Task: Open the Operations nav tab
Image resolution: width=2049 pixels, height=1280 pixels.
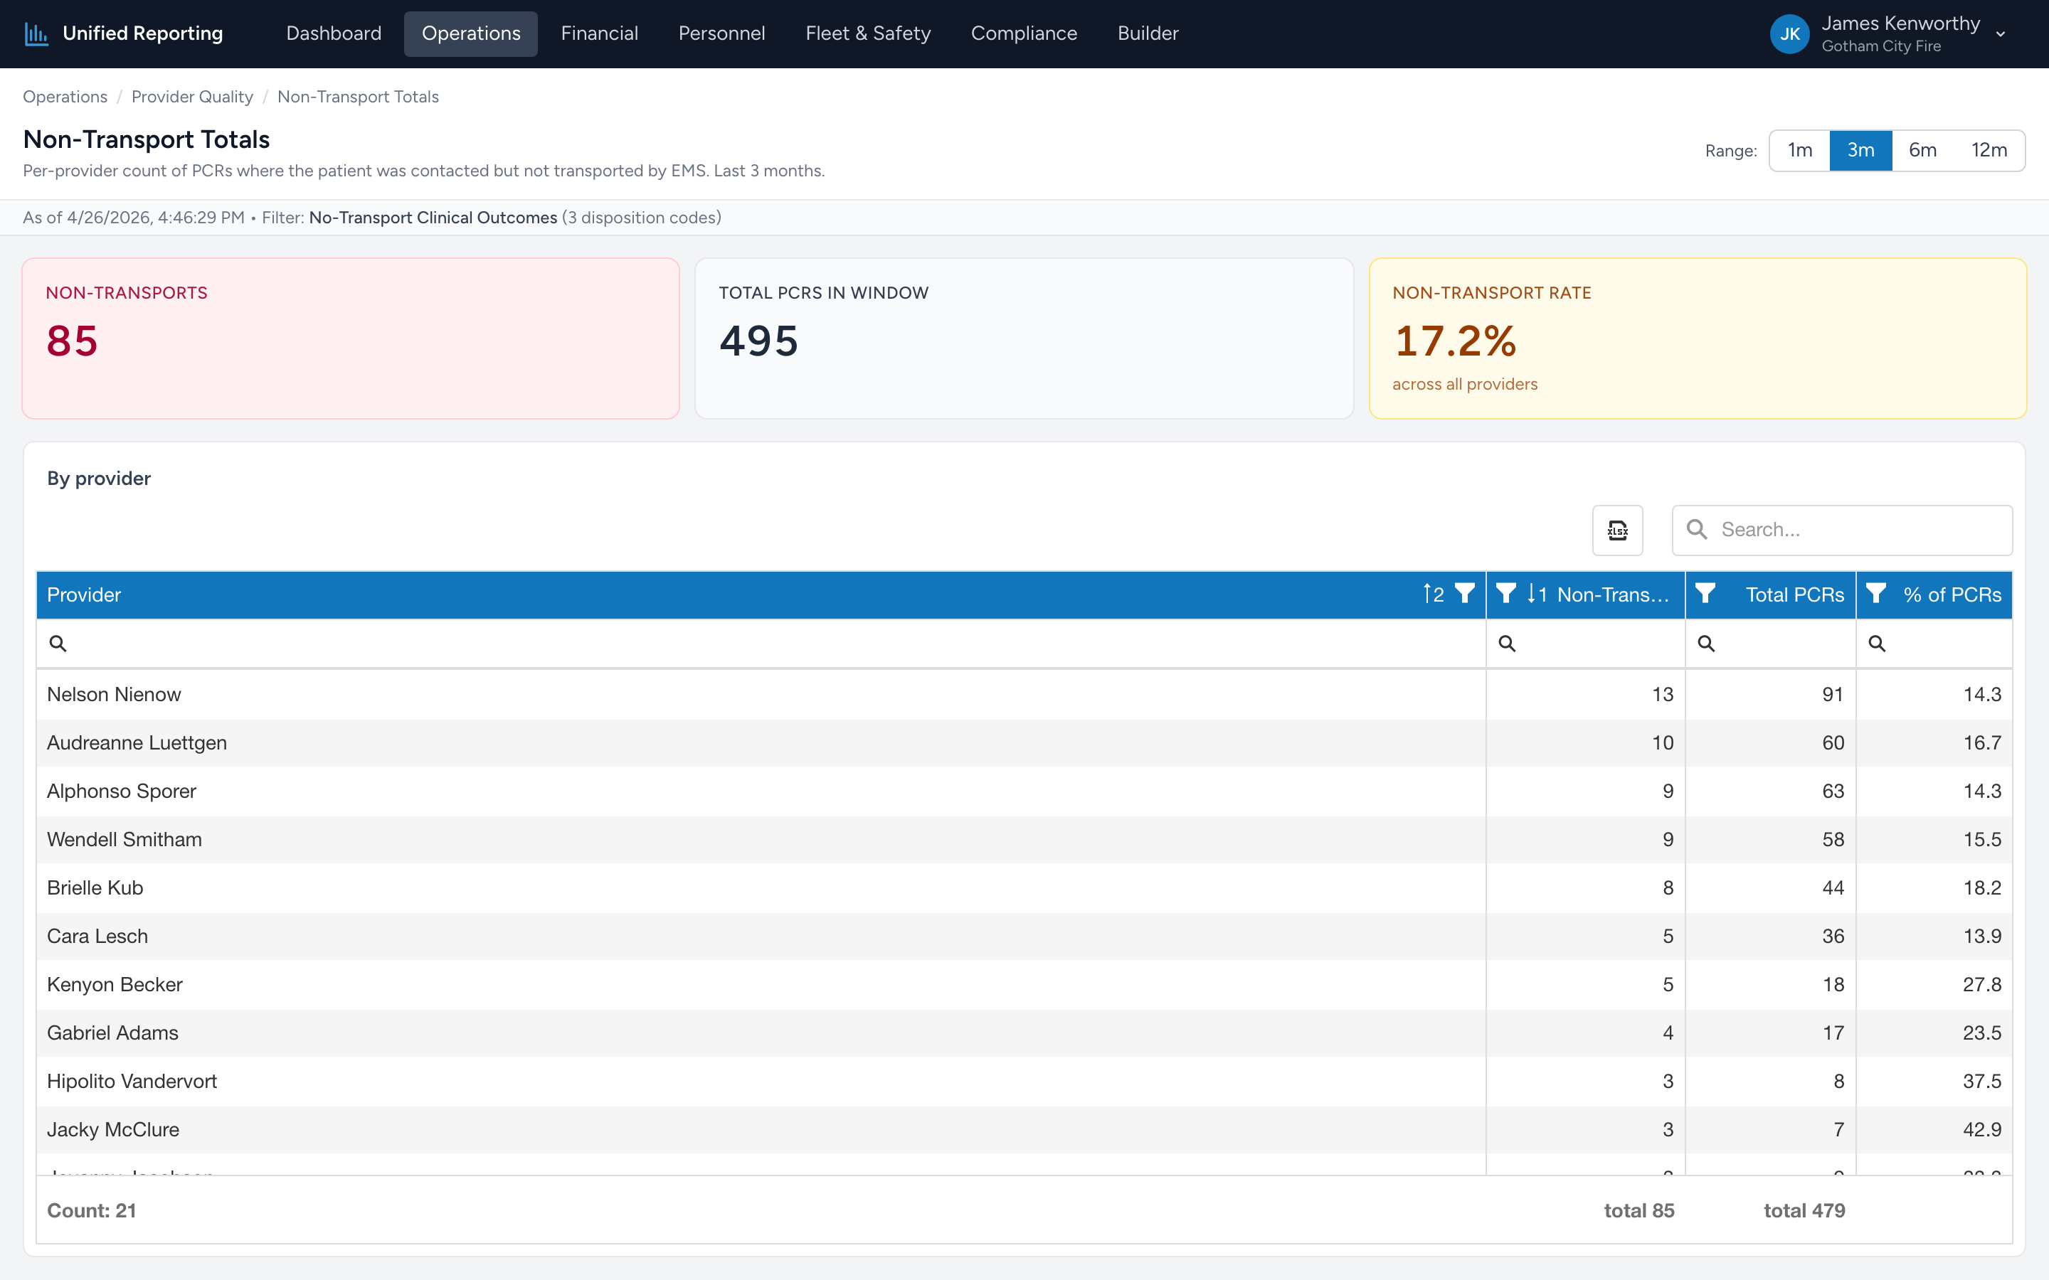Action: point(471,34)
